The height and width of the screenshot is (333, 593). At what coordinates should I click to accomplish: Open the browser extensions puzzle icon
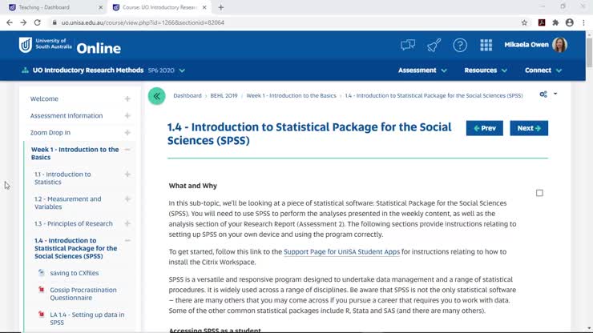555,22
